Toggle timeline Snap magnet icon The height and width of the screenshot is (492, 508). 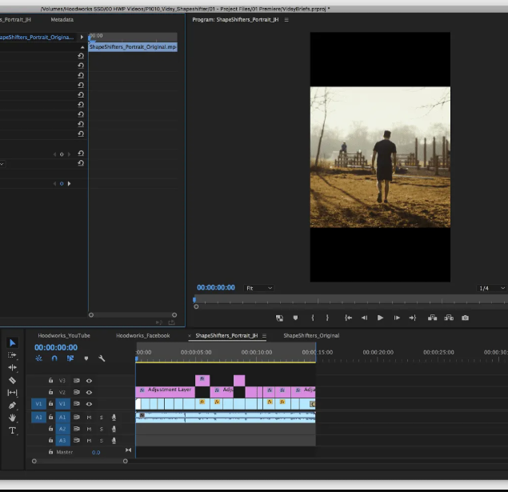pos(54,358)
